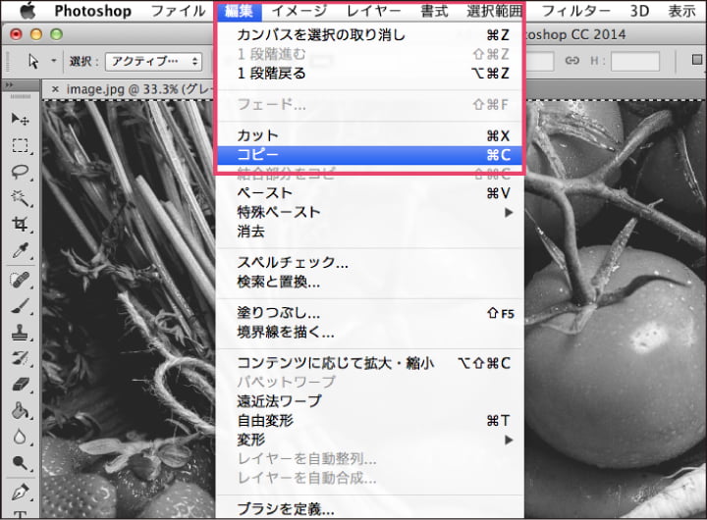Open the Photoshop application menu
This screenshot has height=520, width=707.
point(93,11)
